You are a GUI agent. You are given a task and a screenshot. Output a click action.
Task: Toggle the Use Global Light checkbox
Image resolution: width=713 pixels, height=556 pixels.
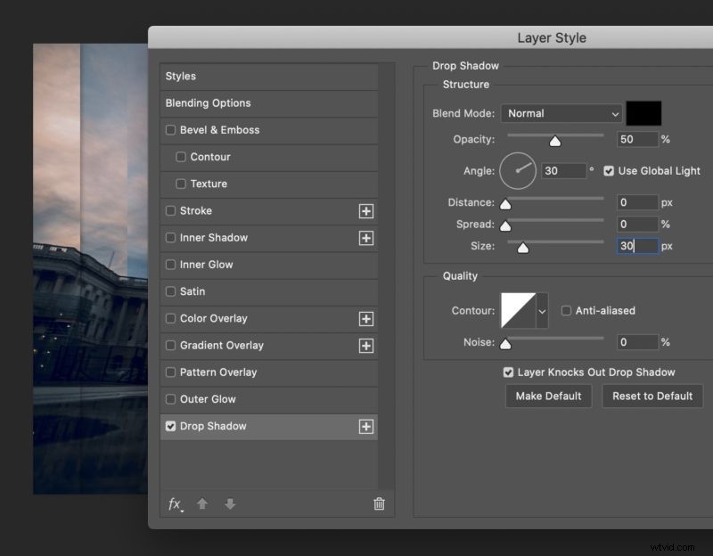[608, 171]
